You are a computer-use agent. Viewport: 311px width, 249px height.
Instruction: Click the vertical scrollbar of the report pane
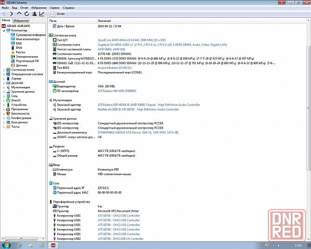pos(309,108)
